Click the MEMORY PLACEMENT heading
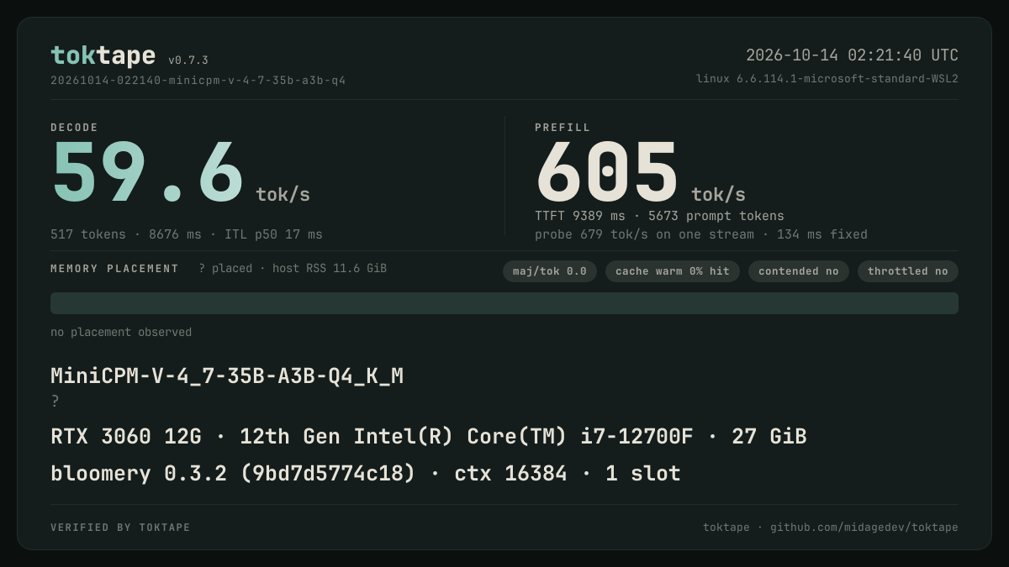Viewport: 1009px width, 567px height. click(114, 269)
